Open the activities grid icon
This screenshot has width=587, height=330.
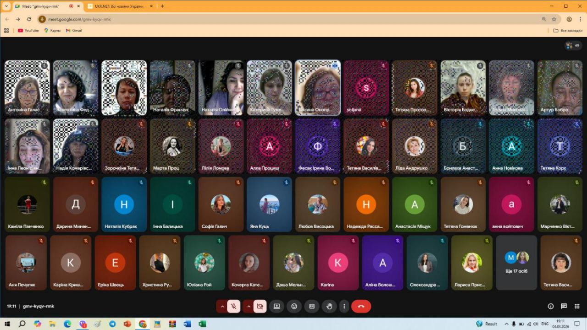(576, 307)
